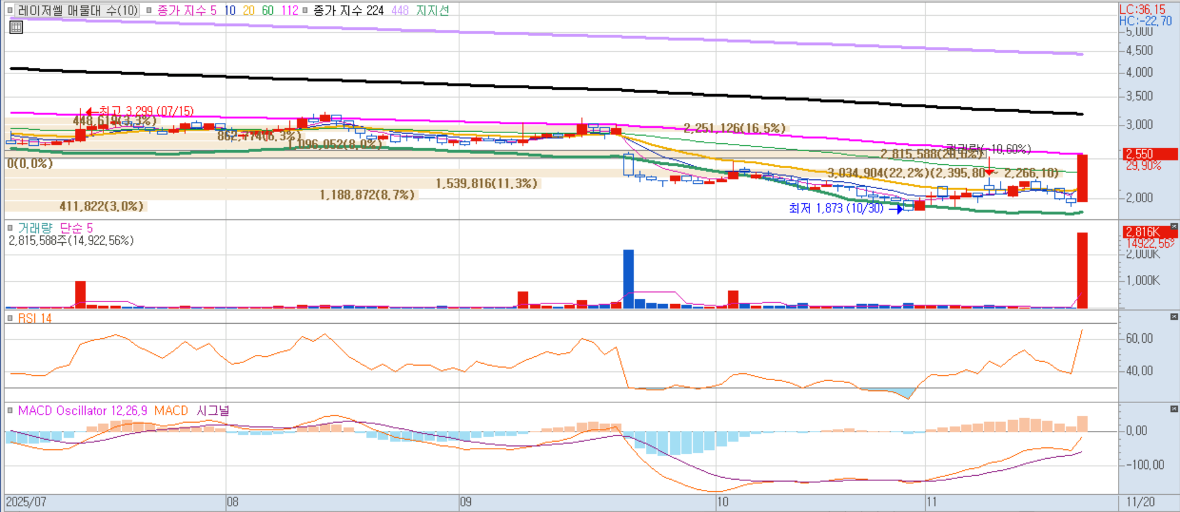Image resolution: width=1180 pixels, height=512 pixels.
Task: Toggle the square marker before 레이저쎌 매물대
Action: coord(10,10)
